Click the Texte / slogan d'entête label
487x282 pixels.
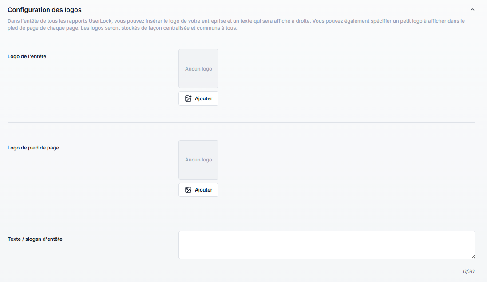pos(35,239)
